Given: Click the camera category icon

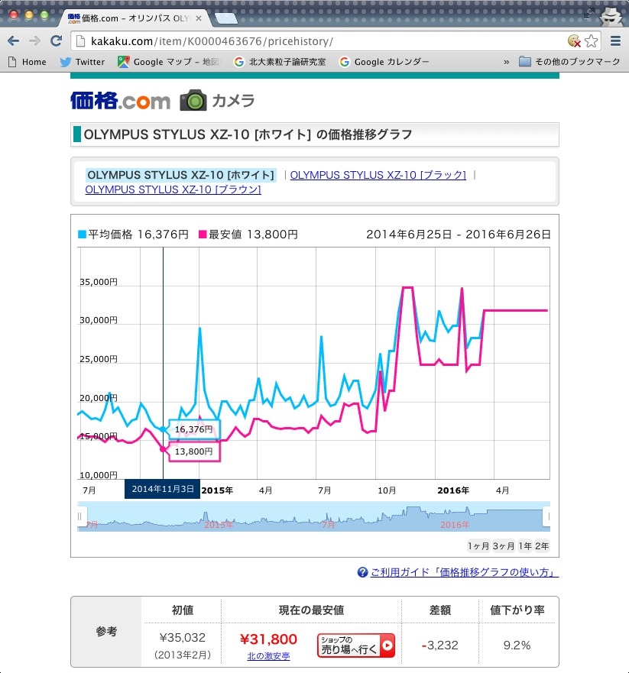Looking at the screenshot, I should point(193,100).
